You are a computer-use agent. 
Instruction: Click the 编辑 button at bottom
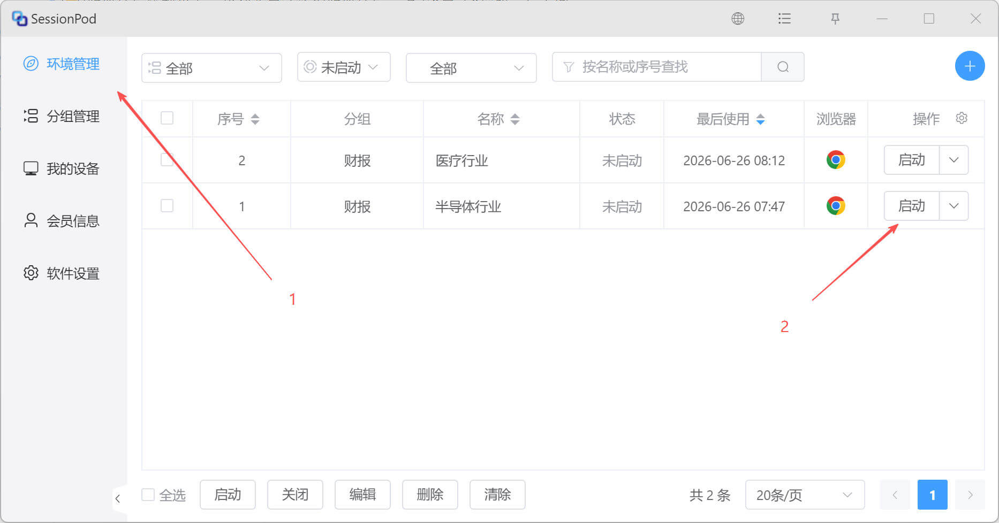click(362, 495)
